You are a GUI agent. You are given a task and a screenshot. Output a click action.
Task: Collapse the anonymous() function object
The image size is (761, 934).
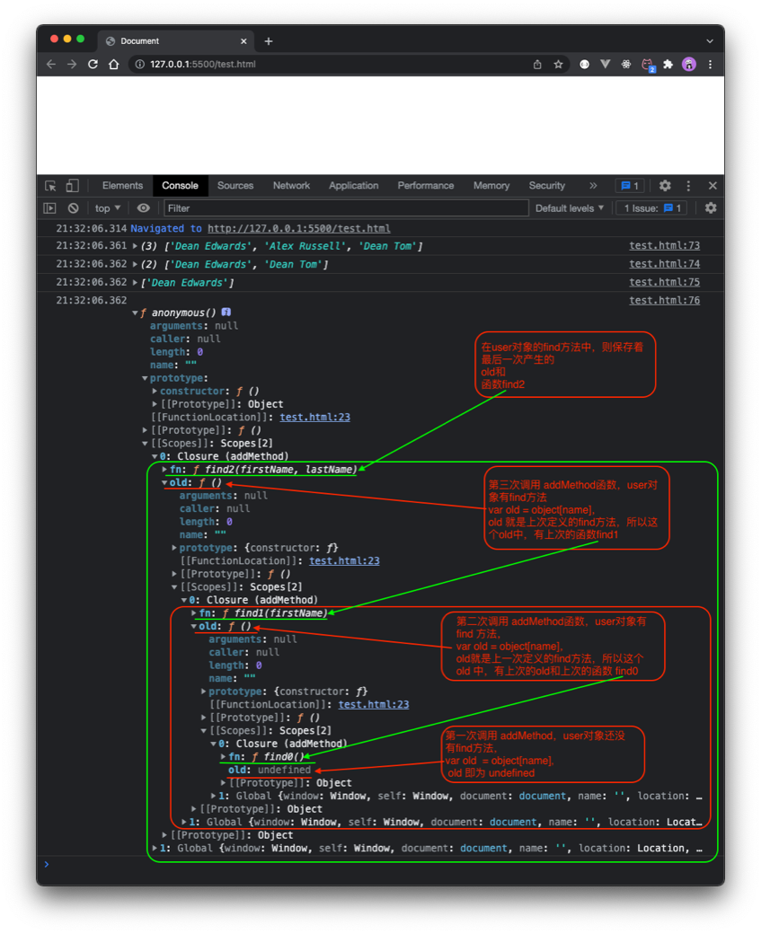(x=136, y=313)
